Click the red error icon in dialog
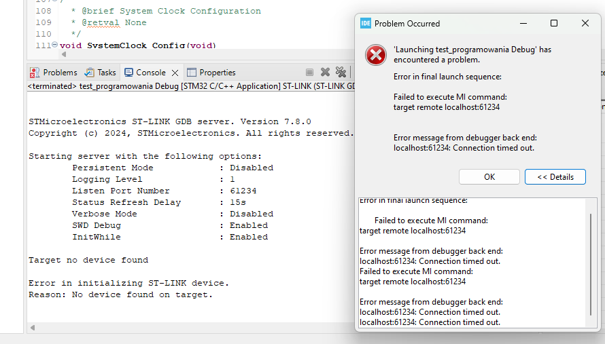The height and width of the screenshot is (344, 605). pyautogui.click(x=376, y=55)
